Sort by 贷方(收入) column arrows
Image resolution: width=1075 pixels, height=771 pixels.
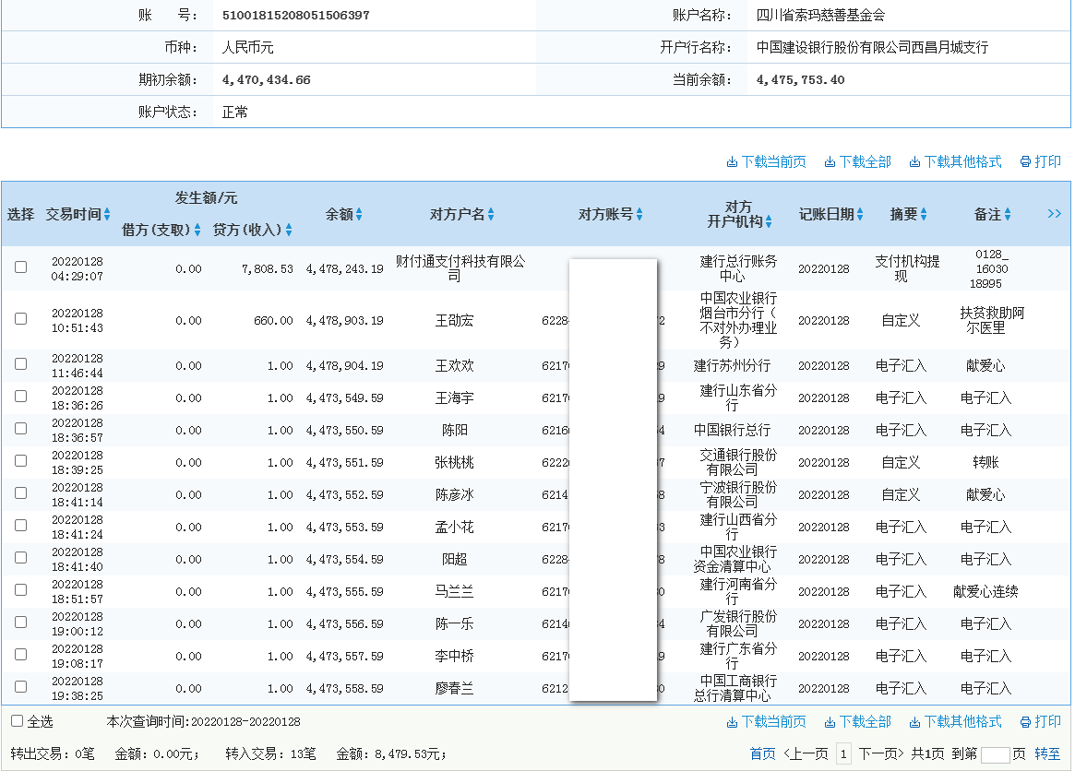tap(289, 230)
